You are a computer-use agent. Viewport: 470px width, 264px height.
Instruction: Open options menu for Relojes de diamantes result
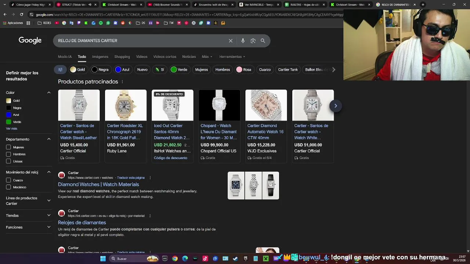click(x=150, y=216)
